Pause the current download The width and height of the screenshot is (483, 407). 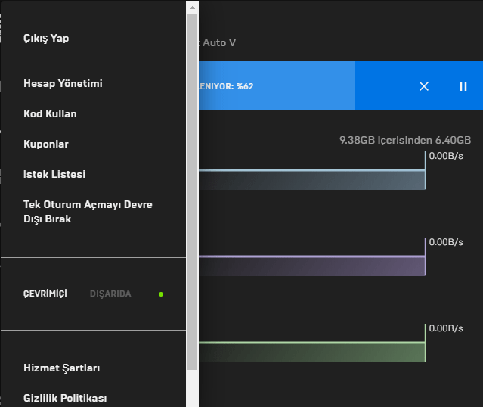pyautogui.click(x=463, y=86)
